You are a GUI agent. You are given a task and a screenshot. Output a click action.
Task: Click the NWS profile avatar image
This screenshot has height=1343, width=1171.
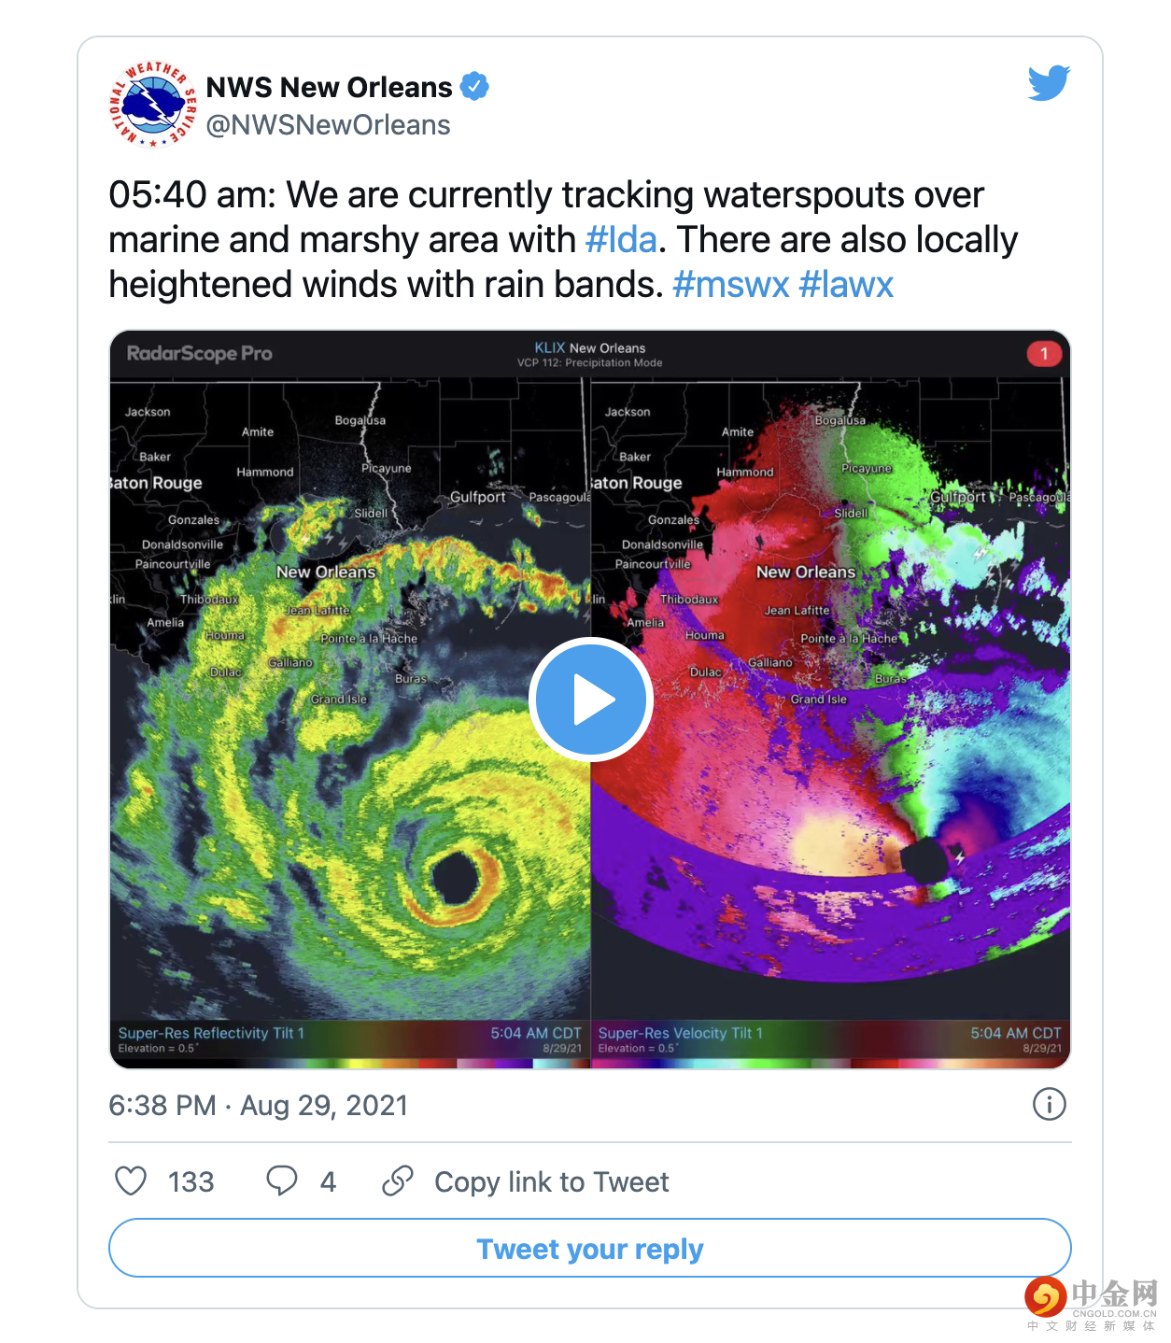(x=152, y=104)
